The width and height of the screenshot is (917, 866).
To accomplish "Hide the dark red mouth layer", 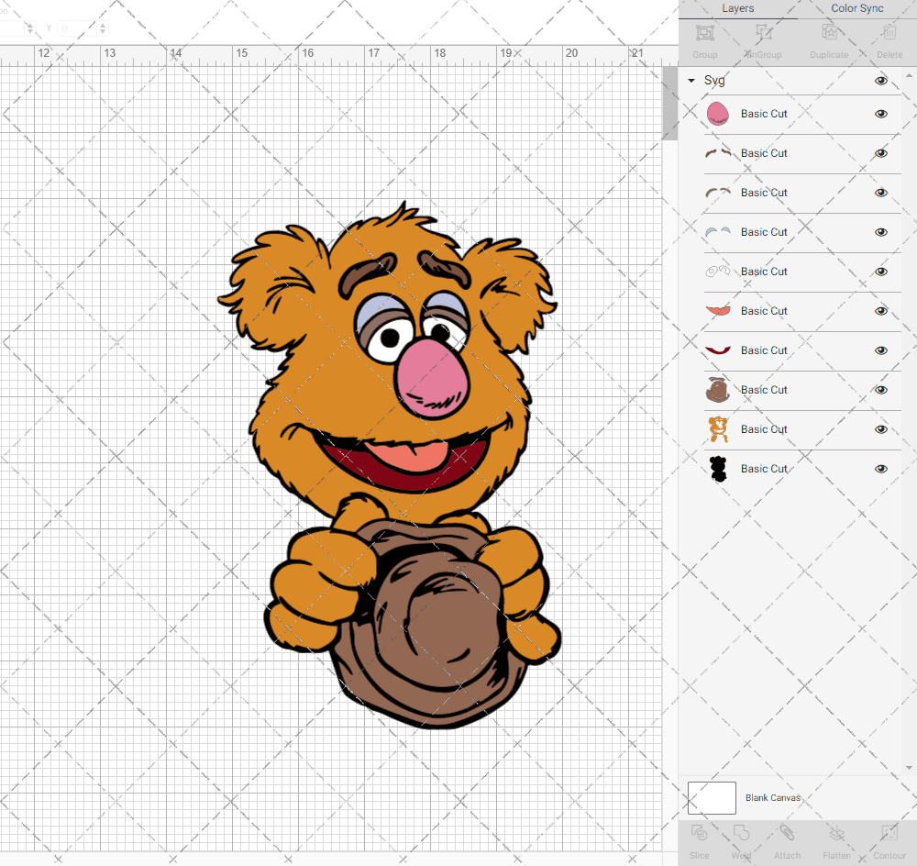I will (880, 350).
